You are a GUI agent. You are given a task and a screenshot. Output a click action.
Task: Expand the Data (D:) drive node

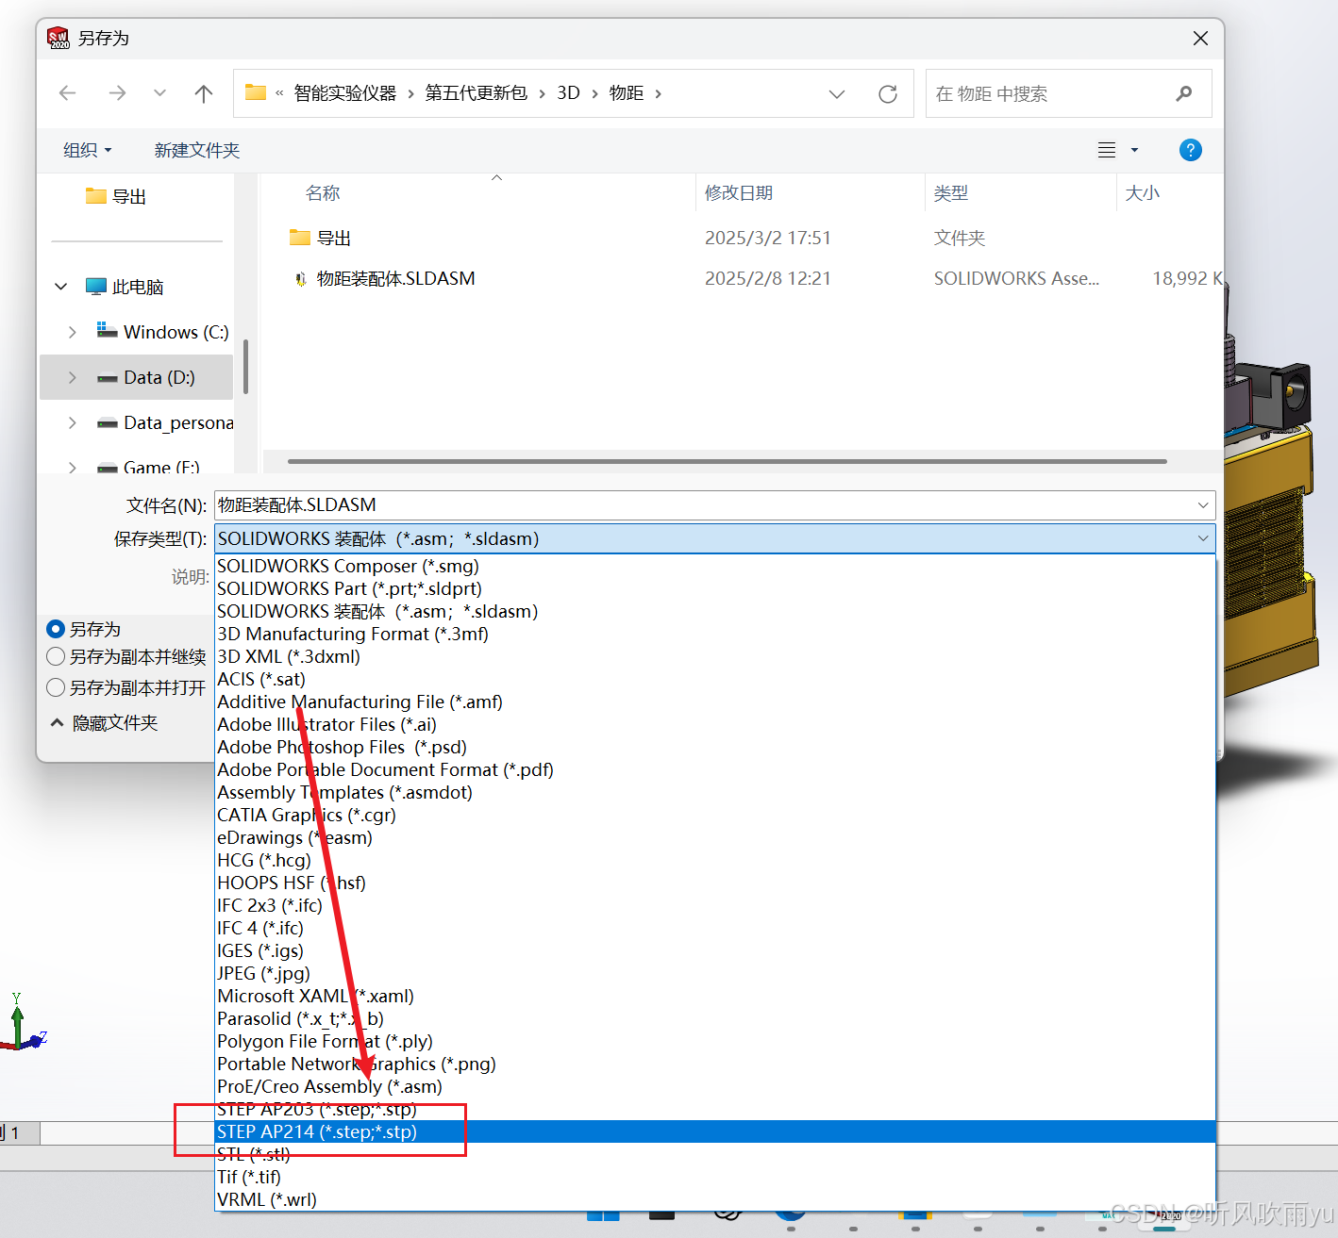[x=73, y=377]
